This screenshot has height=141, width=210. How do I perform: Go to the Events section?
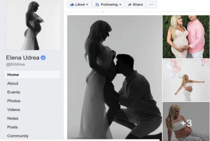[14, 92]
